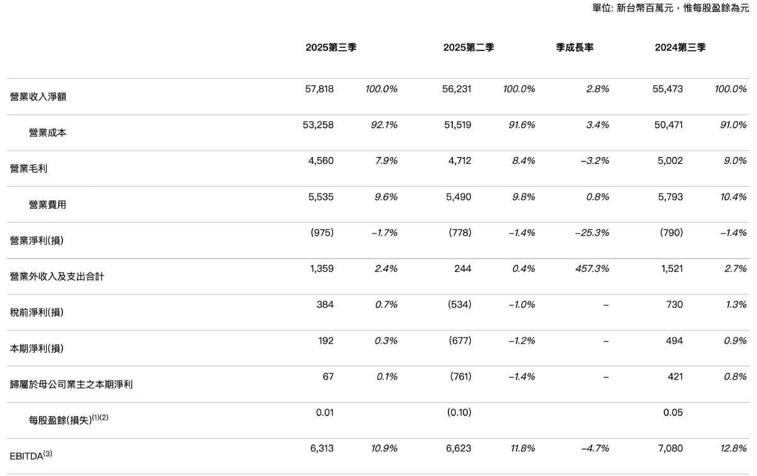The width and height of the screenshot is (757, 476).
Task: Click the (975) operating loss value
Action: point(322,233)
